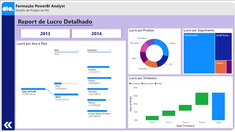Image resolution: width=235 pixels, height=132 pixels.
Task: Click the Sum of Profit root node bar
Action: click(x=33, y=89)
